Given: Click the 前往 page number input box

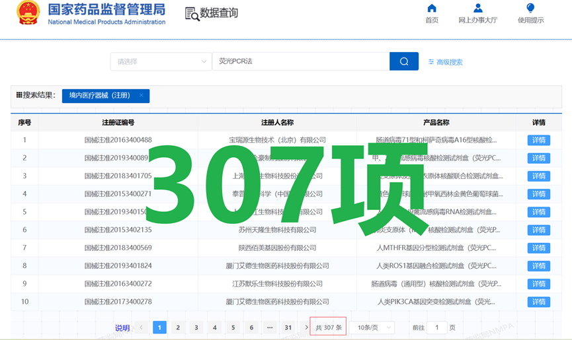Looking at the screenshot, I should tap(436, 327).
